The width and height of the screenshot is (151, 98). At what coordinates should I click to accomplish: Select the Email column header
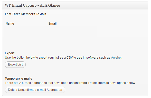point(52,24)
